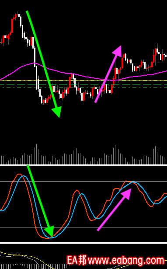The height and width of the screenshot is (269, 167).
Task: Click the lower gray oscillator threshold line
Action: tap(83, 227)
